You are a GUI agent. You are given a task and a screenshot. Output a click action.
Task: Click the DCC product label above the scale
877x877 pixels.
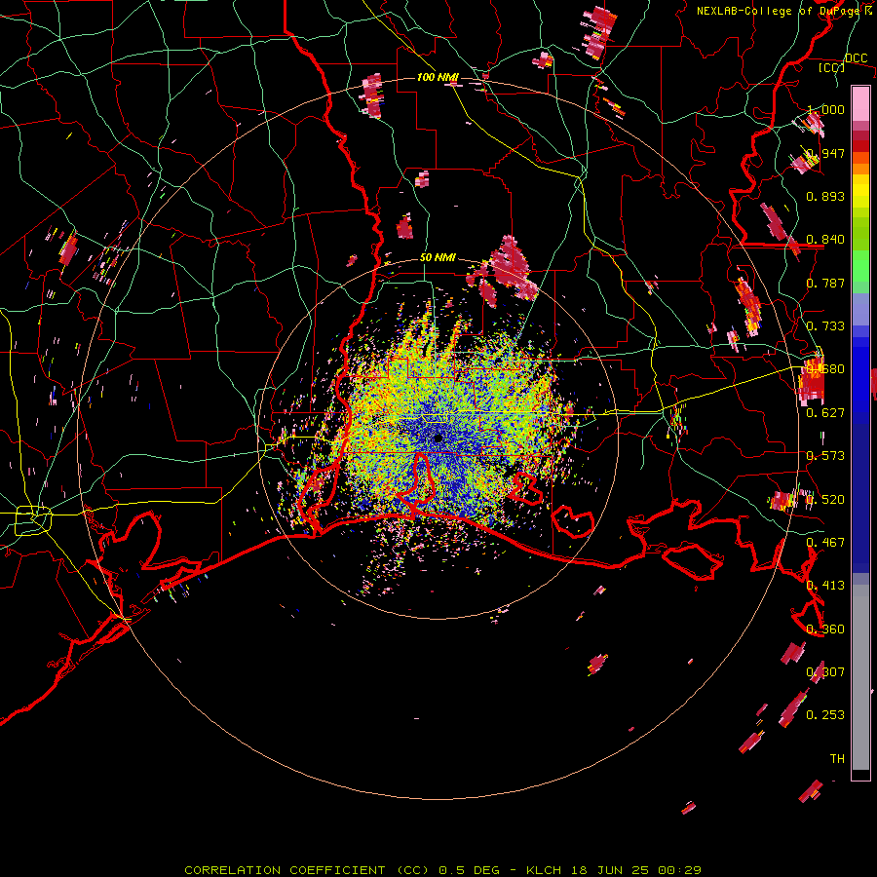coord(856,58)
